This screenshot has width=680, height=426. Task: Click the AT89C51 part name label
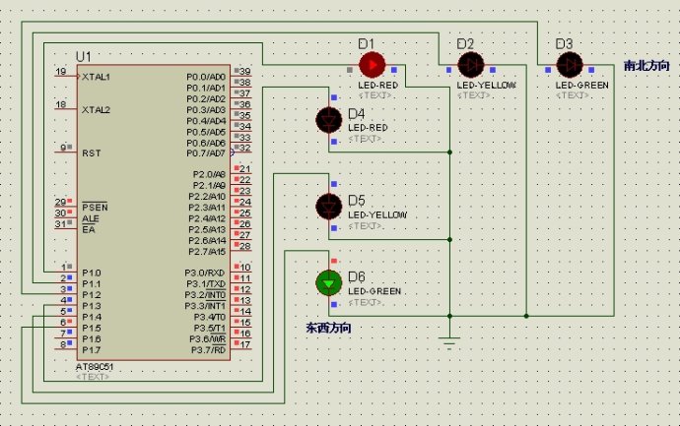(x=95, y=367)
